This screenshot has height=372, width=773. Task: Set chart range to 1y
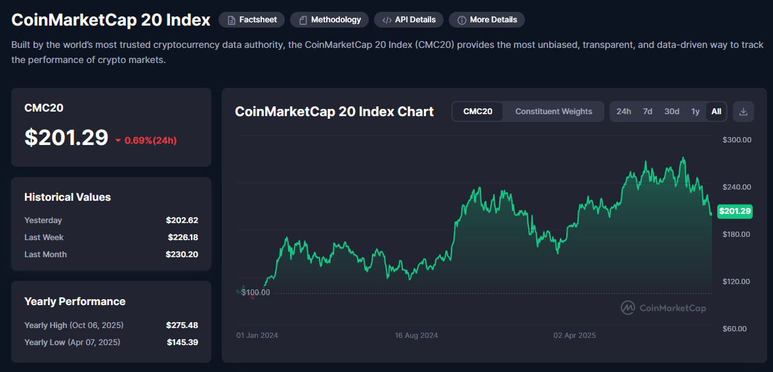pyautogui.click(x=695, y=112)
